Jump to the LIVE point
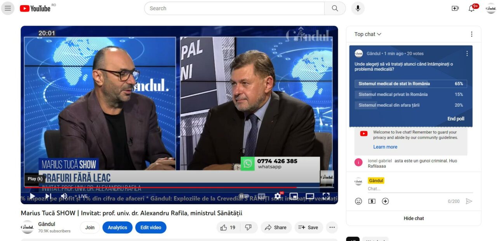497x241 pixels. [81, 196]
